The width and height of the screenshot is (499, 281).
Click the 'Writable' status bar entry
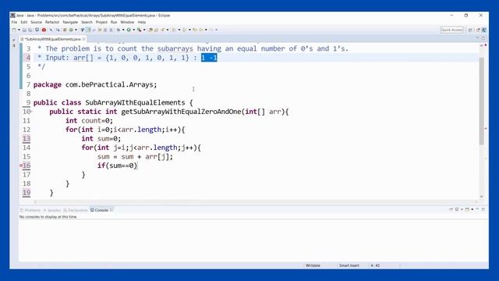313,265
